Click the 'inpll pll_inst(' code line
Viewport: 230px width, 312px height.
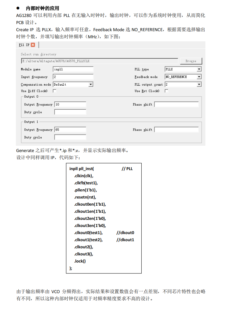pos(81,169)
